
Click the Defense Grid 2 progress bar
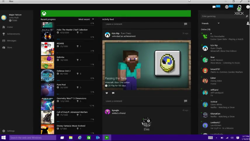point(75,80)
